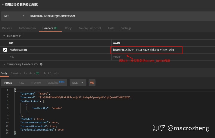Open the request Authorization tab

click(27, 28)
